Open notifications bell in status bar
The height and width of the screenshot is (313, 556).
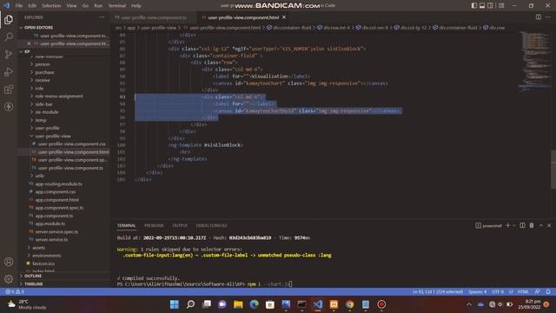point(548,291)
